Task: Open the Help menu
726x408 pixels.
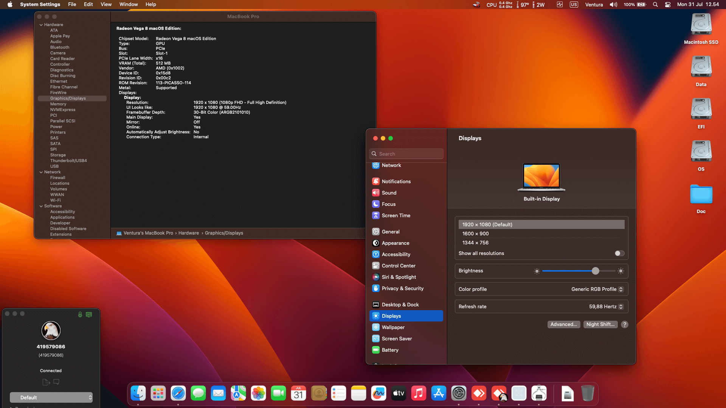Action: 151,5
